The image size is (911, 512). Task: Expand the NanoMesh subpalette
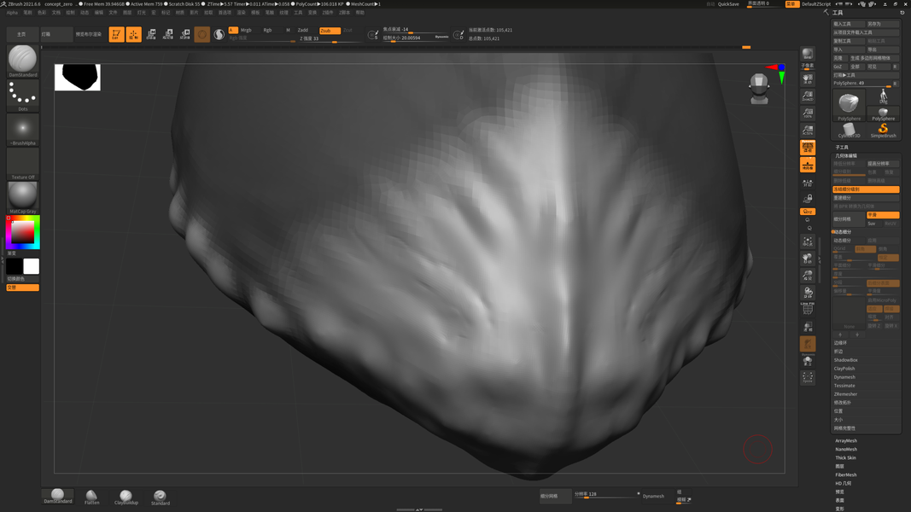(846, 450)
